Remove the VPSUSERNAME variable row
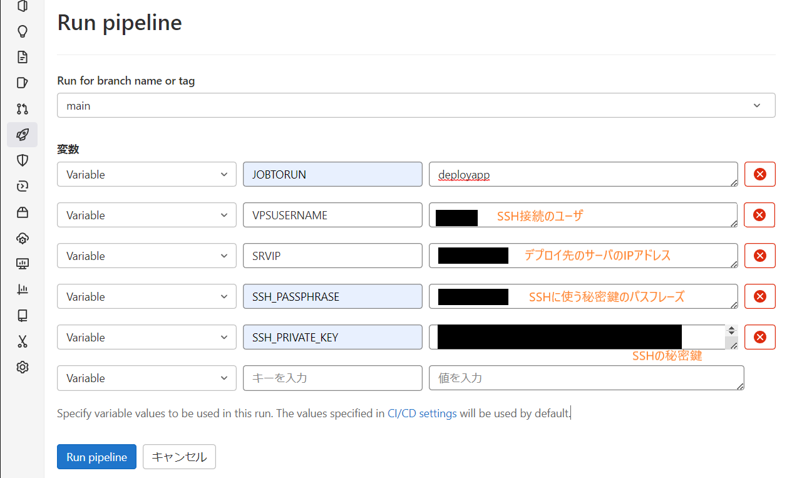 [759, 216]
